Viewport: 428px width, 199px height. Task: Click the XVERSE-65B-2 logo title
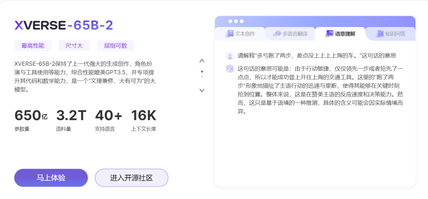point(64,25)
